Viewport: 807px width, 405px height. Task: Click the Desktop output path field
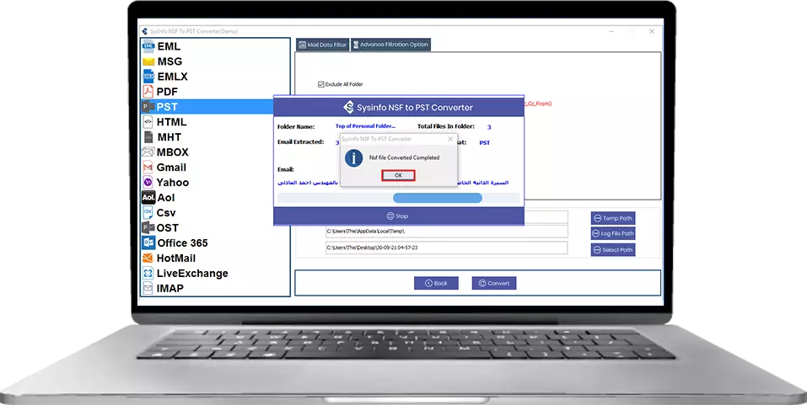(x=447, y=248)
